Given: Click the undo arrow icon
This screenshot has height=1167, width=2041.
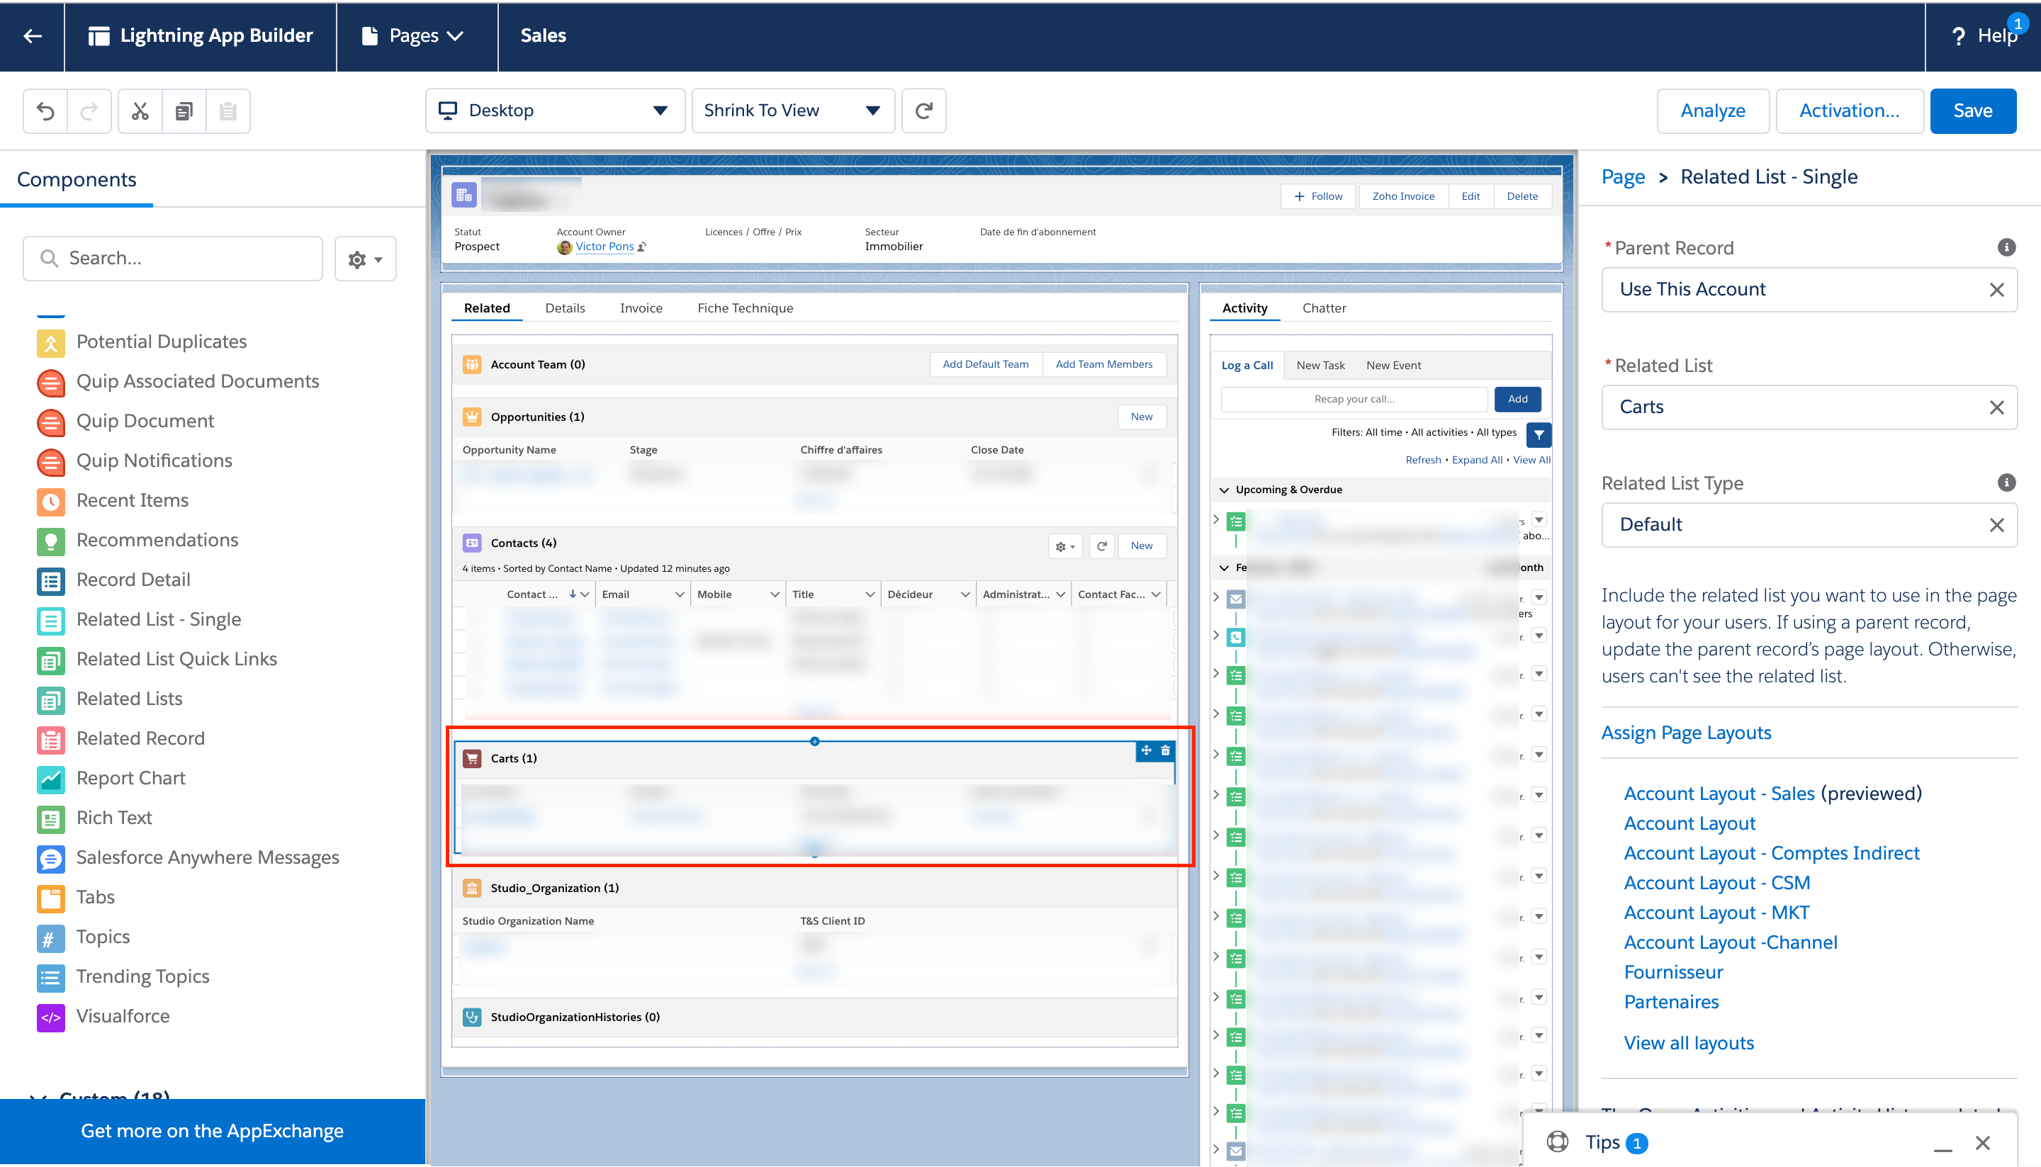Looking at the screenshot, I should coord(45,111).
